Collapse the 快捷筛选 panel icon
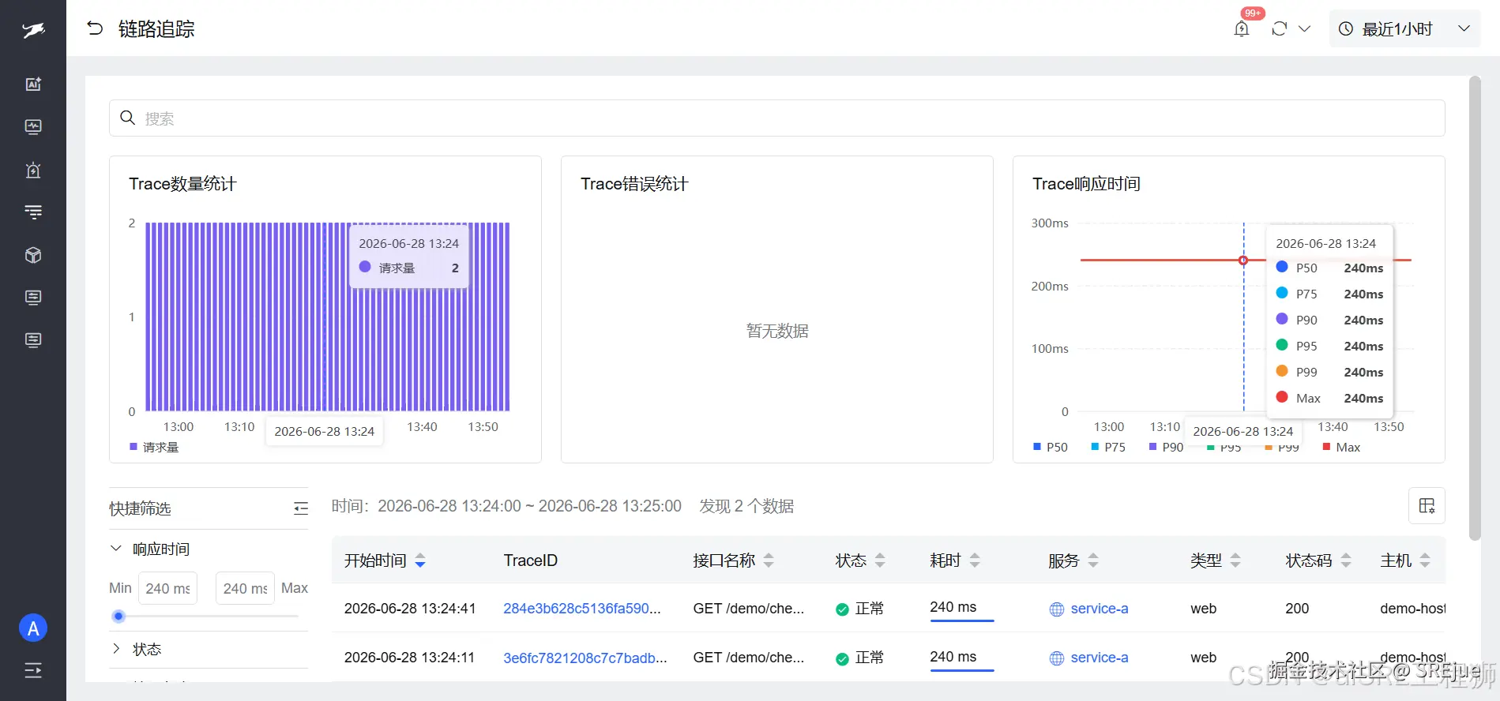 (300, 508)
